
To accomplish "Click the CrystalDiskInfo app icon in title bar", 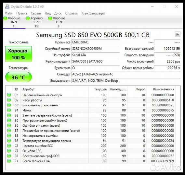I will [x=7, y=6].
